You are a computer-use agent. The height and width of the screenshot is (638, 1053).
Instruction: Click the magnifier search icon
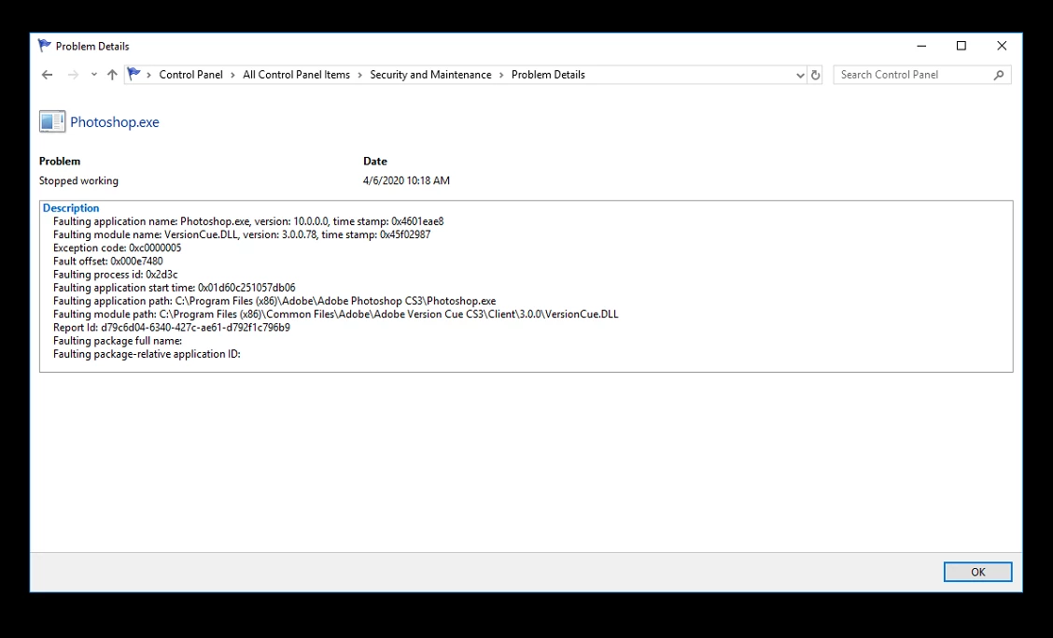999,76
